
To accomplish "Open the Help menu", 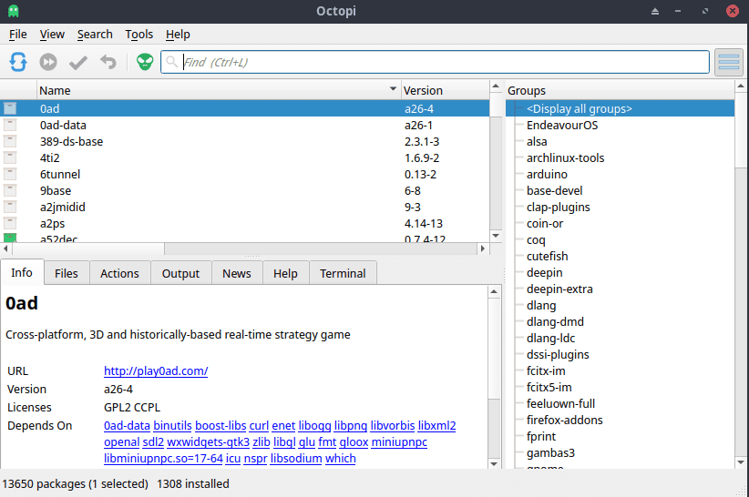I will pyautogui.click(x=178, y=35).
